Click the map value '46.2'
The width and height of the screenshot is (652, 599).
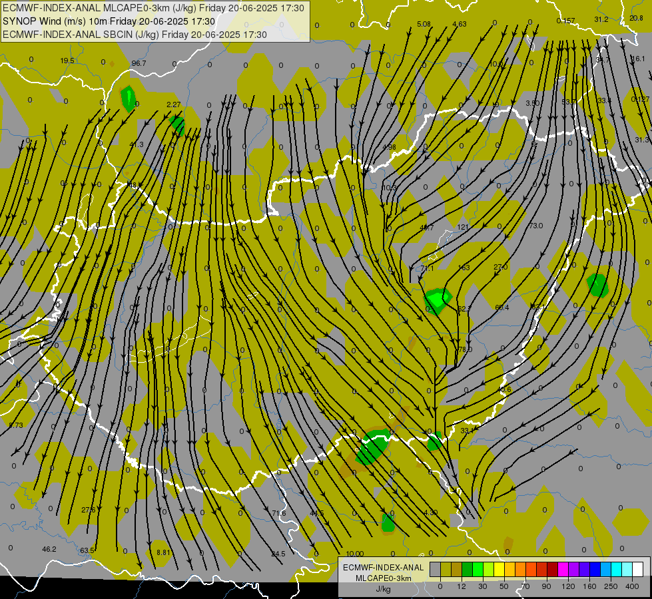pyautogui.click(x=49, y=549)
